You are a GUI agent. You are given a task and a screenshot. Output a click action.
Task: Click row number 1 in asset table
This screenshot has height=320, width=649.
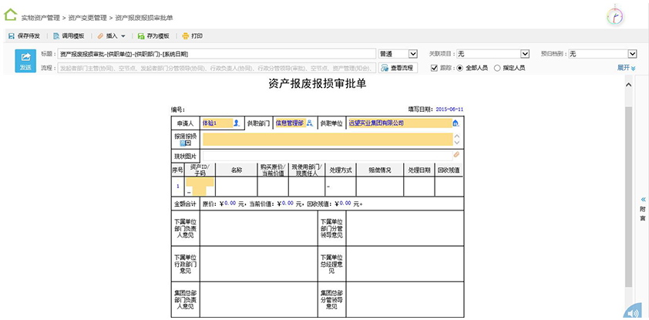click(178, 187)
